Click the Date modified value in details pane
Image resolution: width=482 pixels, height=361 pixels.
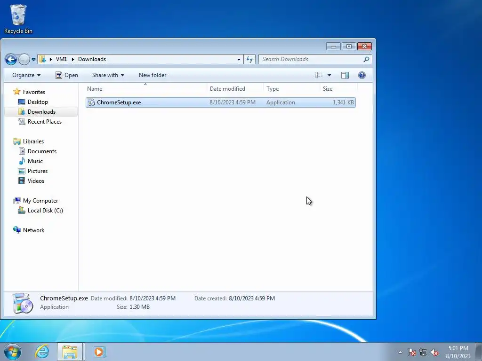point(153,298)
